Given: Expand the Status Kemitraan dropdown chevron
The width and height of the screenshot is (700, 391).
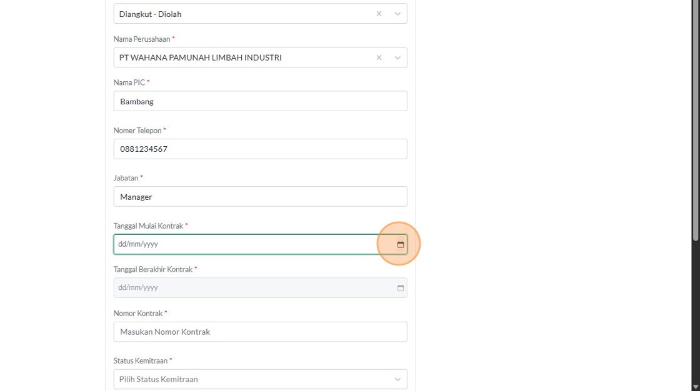Looking at the screenshot, I should coord(397,379).
